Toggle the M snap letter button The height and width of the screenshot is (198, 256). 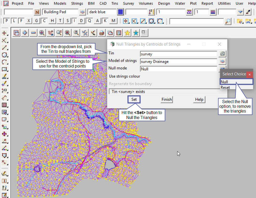[113, 21]
